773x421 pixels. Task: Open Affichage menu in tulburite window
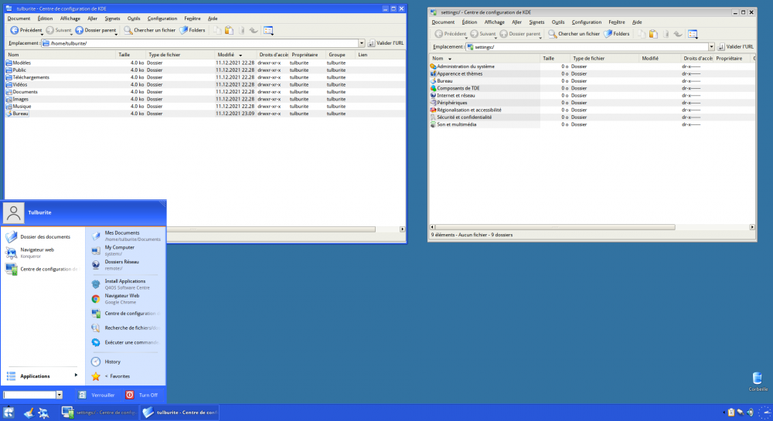70,19
